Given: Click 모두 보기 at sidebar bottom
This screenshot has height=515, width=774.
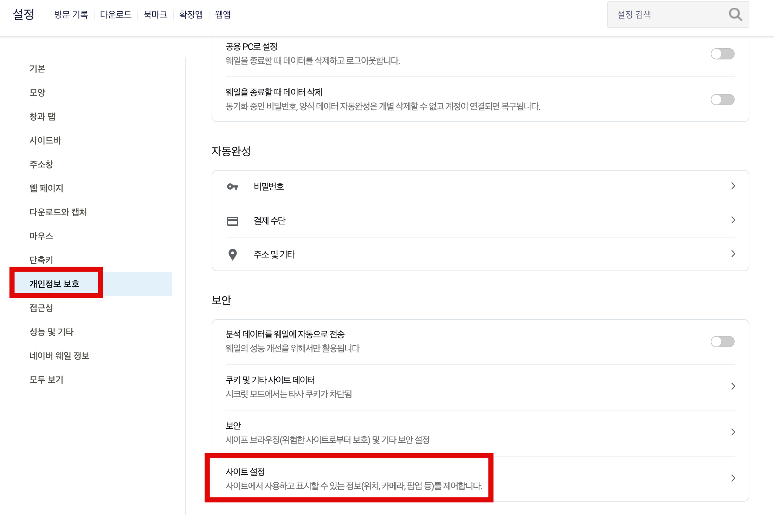Looking at the screenshot, I should (x=46, y=379).
